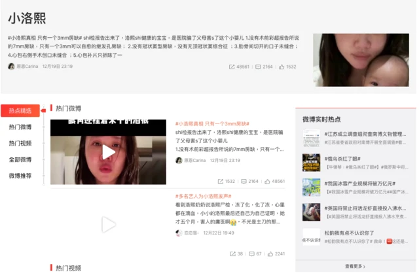This screenshot has height=279, width=419.
Task: Open hashtag #小洛熙真相 只有一个3mm房缺# in first post
Action: 212,123
